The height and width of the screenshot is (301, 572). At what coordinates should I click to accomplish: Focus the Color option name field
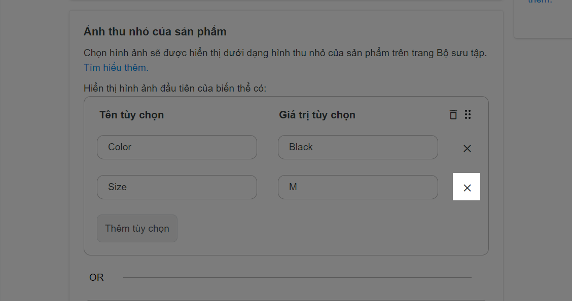coord(177,147)
